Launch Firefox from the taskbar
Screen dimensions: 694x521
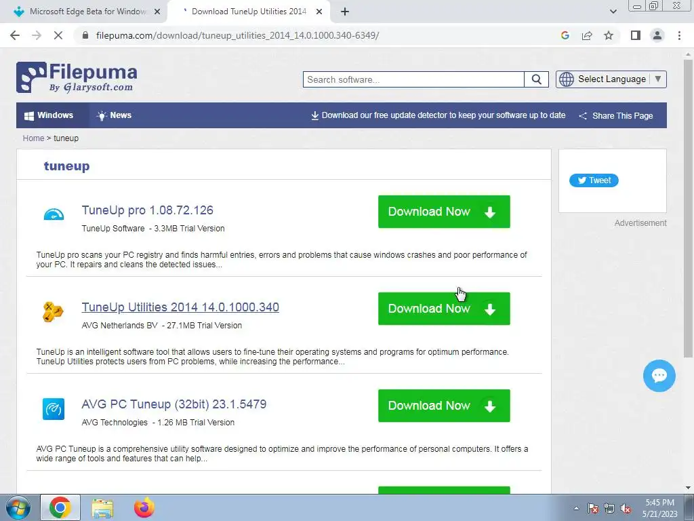coord(144,507)
